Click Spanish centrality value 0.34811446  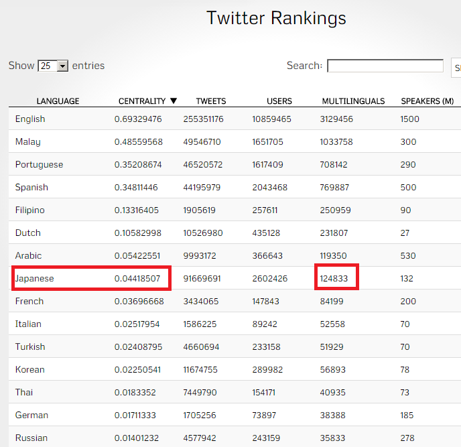tap(136, 188)
